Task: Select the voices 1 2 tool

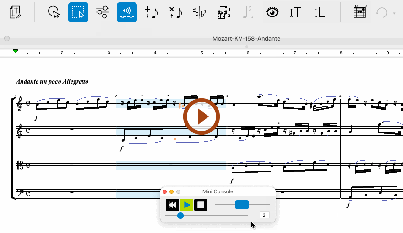Action: 224,12
